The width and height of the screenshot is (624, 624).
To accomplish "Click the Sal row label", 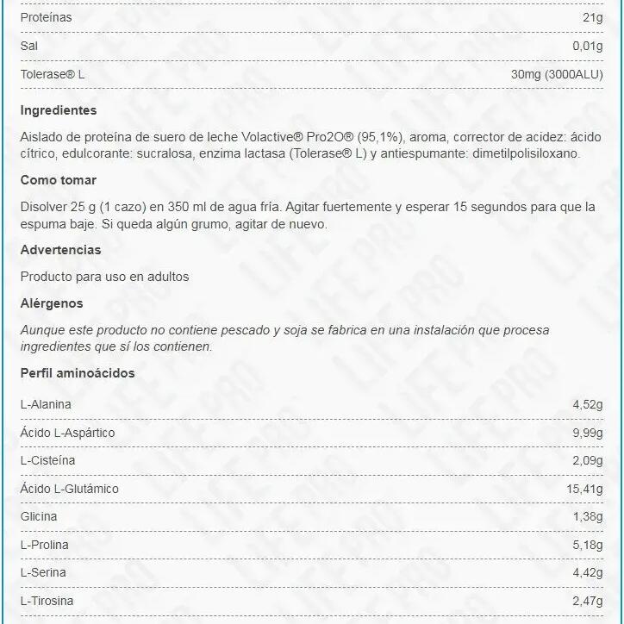I will [29, 46].
